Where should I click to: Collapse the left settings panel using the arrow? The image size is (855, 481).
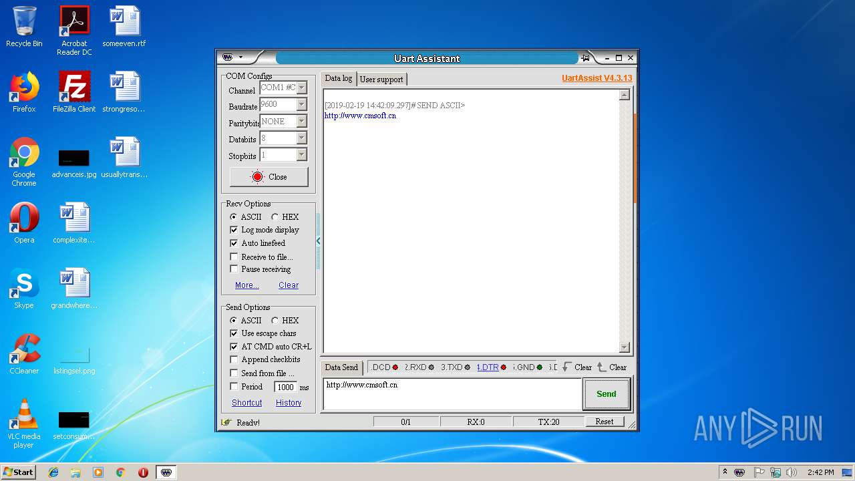coord(318,240)
